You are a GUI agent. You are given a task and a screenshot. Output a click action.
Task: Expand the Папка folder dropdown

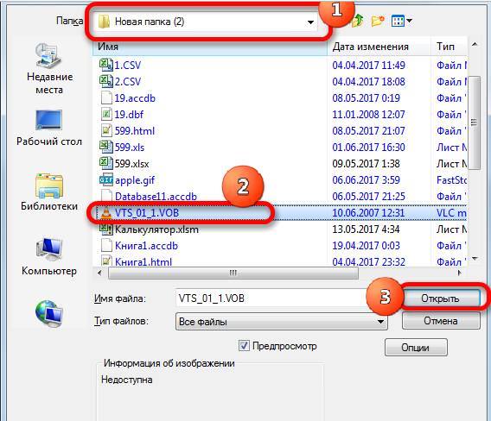310,22
